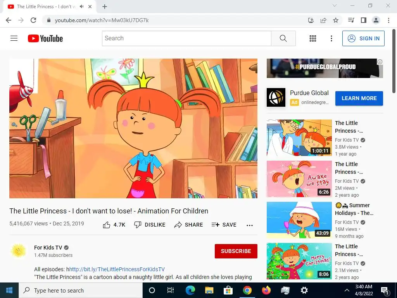Click the SIGN IN button
This screenshot has height=298, width=397.
coord(363,38)
